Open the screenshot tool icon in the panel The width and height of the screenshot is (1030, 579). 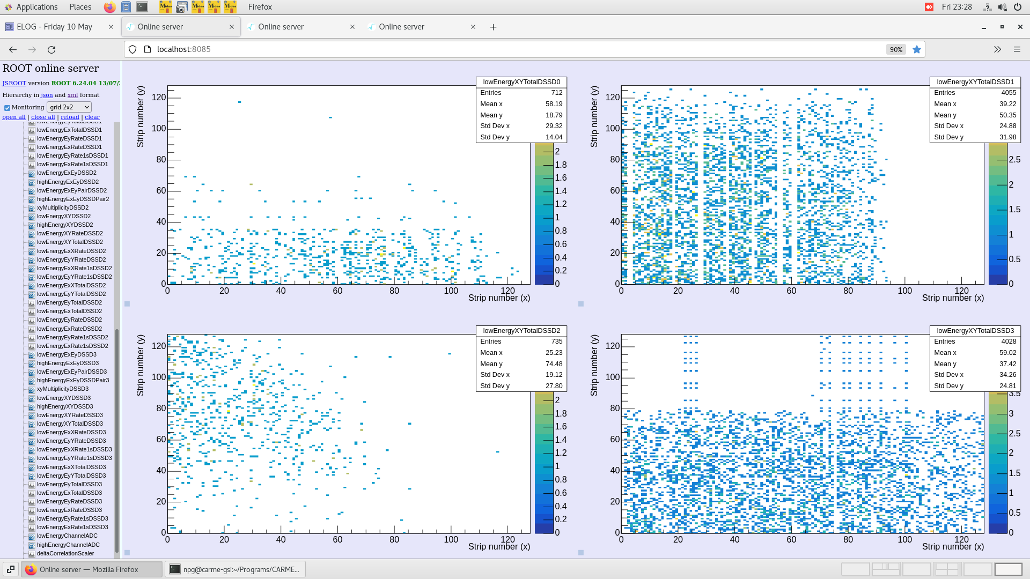[182, 7]
